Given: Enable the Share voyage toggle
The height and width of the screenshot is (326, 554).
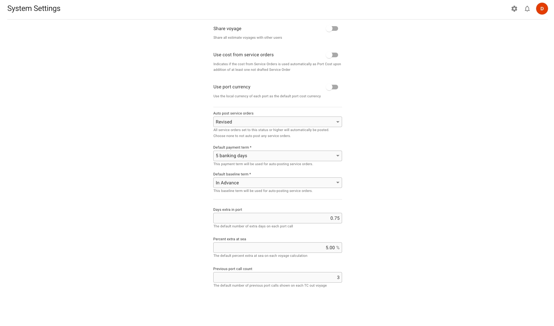Looking at the screenshot, I should [332, 28].
